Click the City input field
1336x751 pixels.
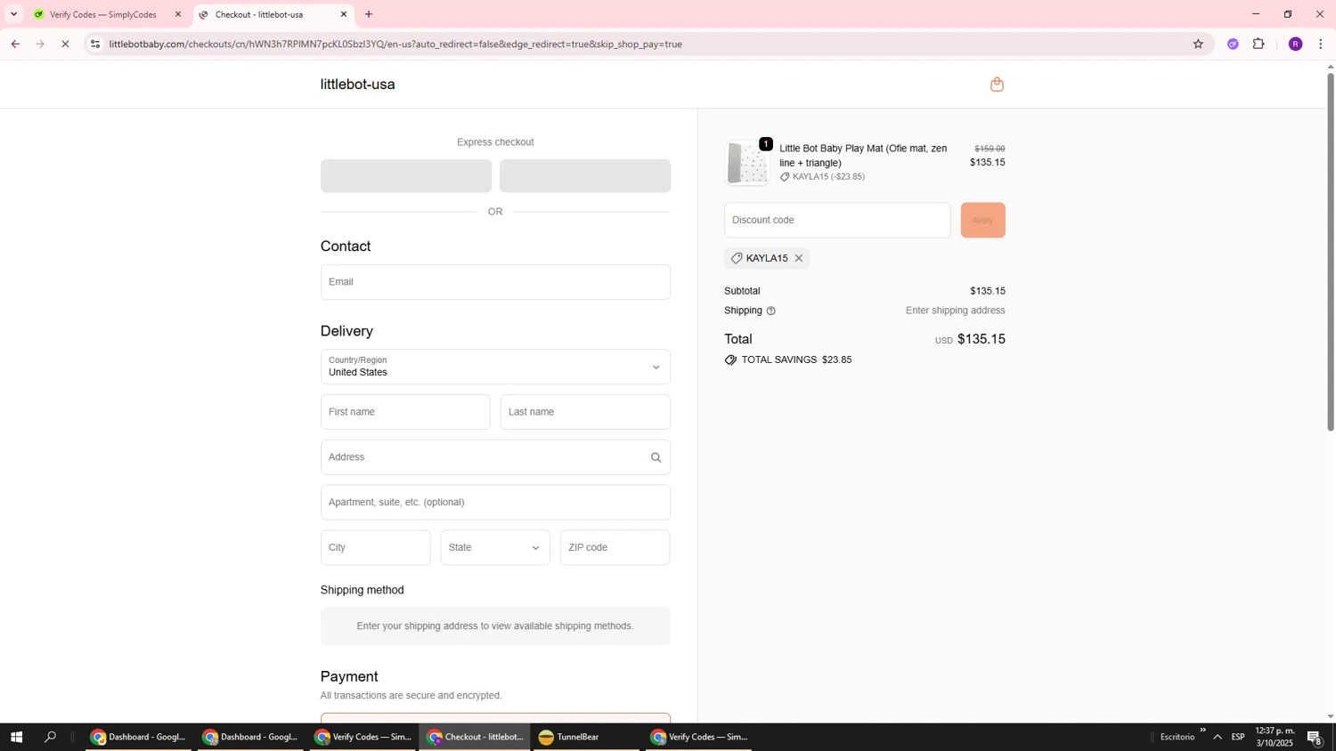375,547
